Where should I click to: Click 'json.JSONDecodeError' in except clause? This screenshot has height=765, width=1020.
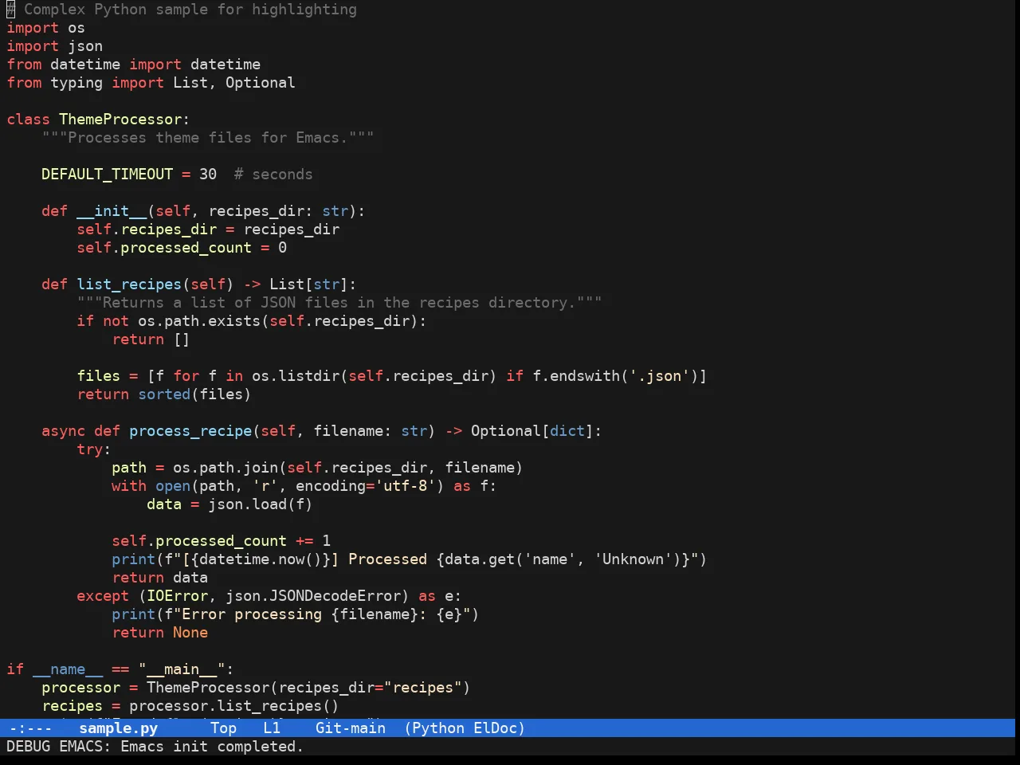pos(313,596)
